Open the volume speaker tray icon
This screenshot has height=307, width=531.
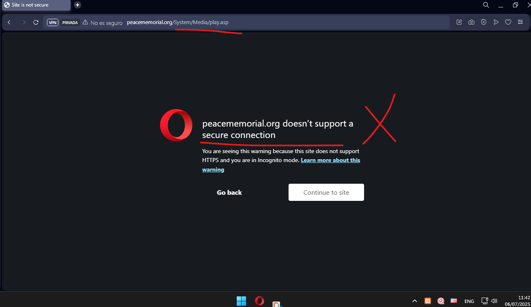pos(494,301)
